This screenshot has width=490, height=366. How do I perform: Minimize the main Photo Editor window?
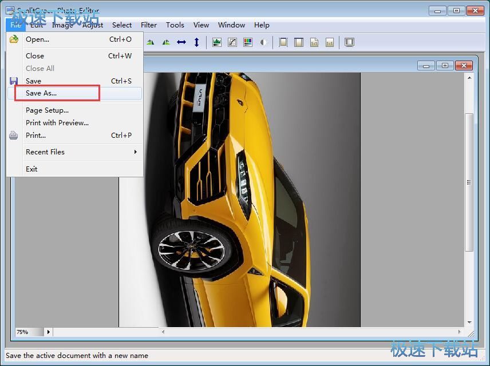point(437,11)
